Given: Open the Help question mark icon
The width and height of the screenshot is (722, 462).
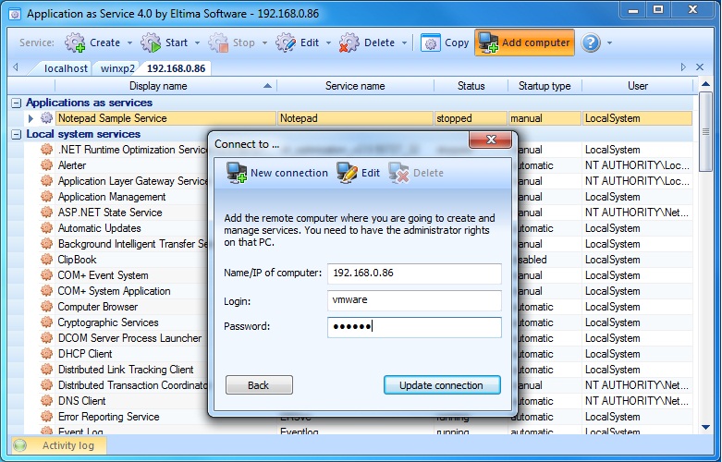Looking at the screenshot, I should click(590, 43).
